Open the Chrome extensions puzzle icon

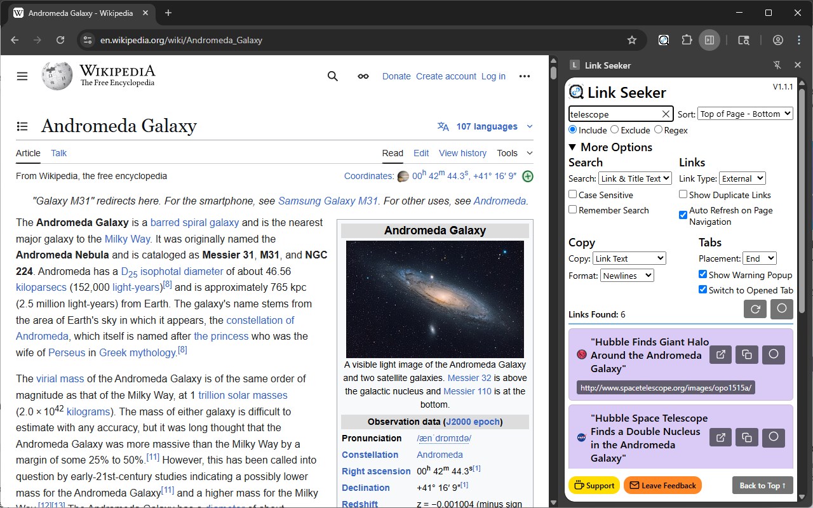coord(687,40)
